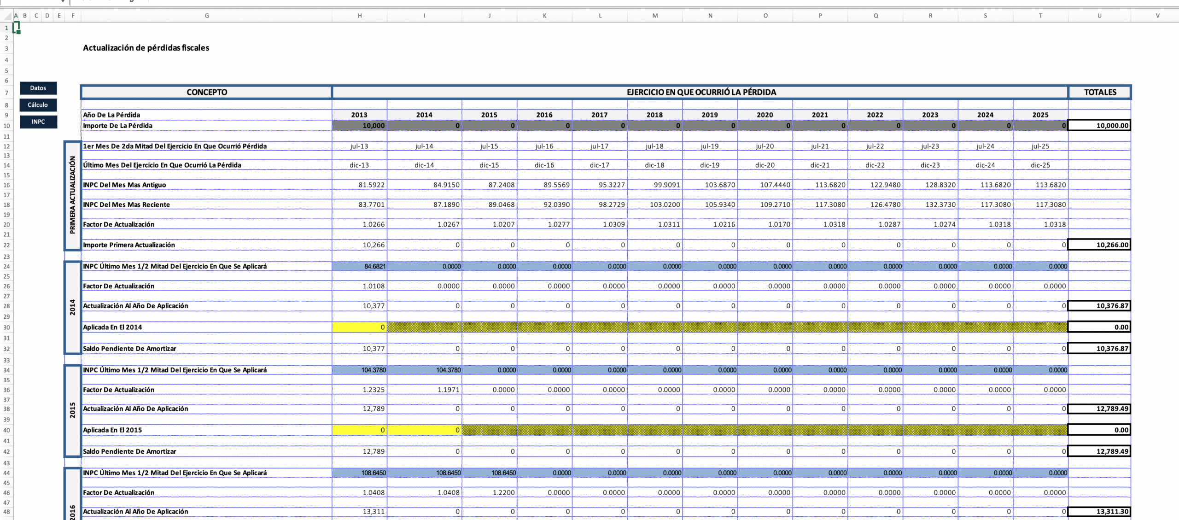Select the 10,000 loss amount for 2013
The height and width of the screenshot is (520, 1179).
[360, 126]
